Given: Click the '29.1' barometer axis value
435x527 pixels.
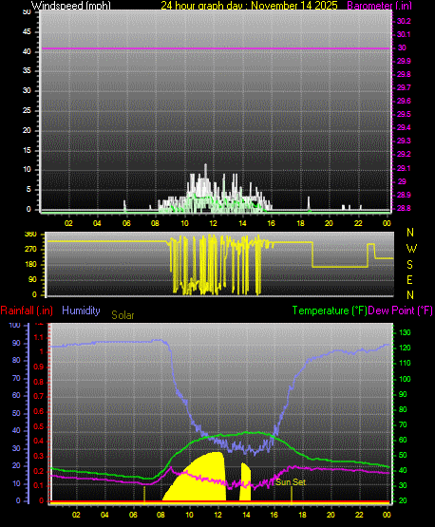Looking at the screenshot, I should pyautogui.click(x=404, y=168).
